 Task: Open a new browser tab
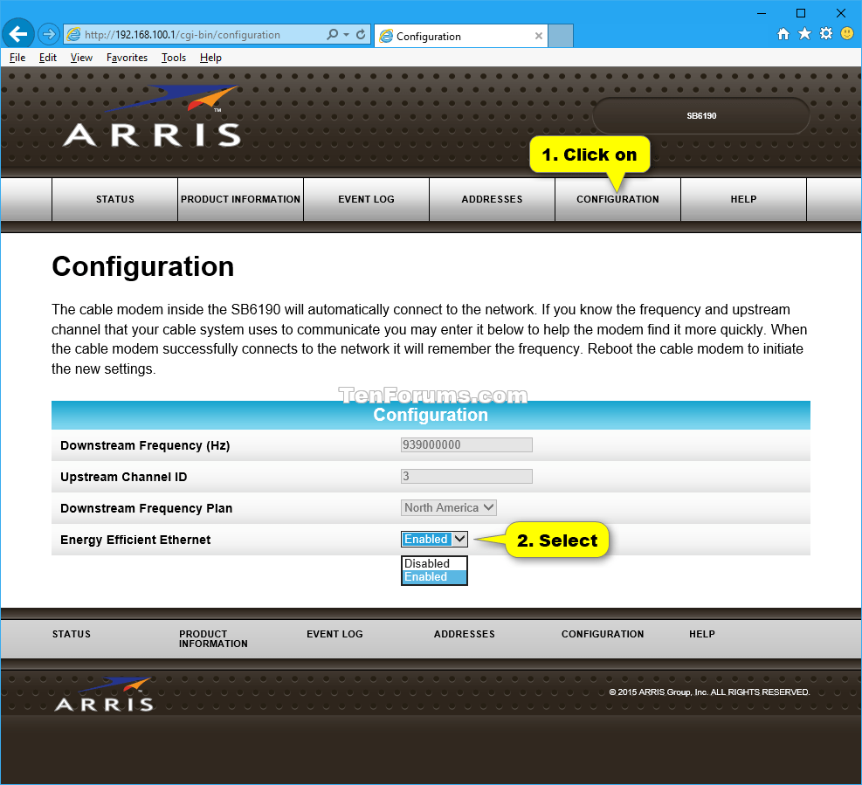click(x=559, y=36)
